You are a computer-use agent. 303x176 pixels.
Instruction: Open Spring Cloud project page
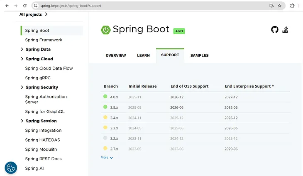click(x=39, y=59)
